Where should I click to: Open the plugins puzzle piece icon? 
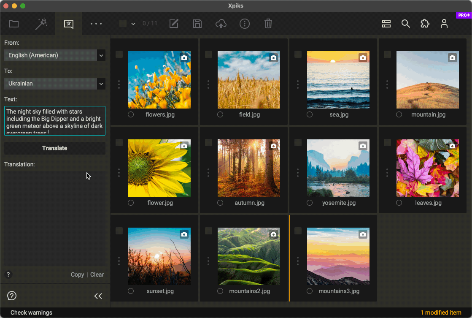pos(425,24)
